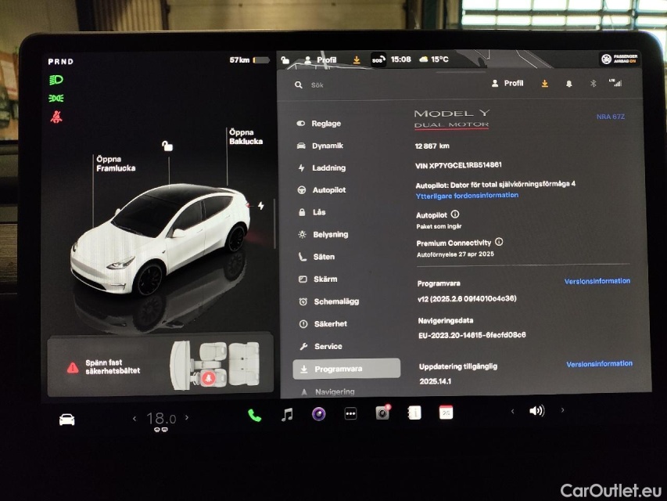Tap the download arrow in the top status bar
This screenshot has width=667, height=501.
[x=357, y=60]
